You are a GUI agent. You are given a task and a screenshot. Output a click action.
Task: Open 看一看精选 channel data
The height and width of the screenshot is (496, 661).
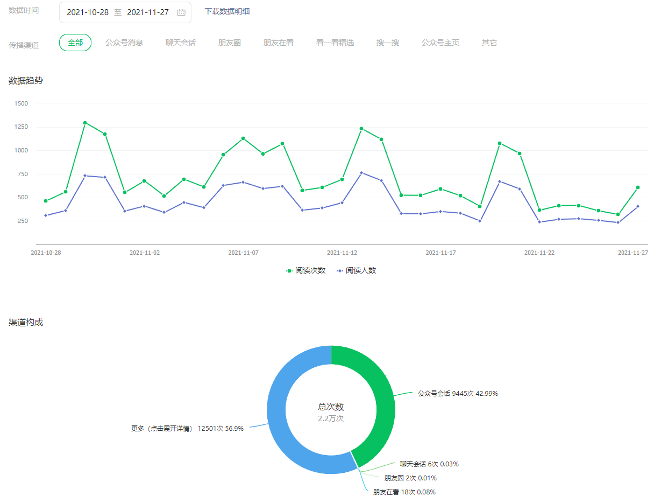pyautogui.click(x=335, y=43)
